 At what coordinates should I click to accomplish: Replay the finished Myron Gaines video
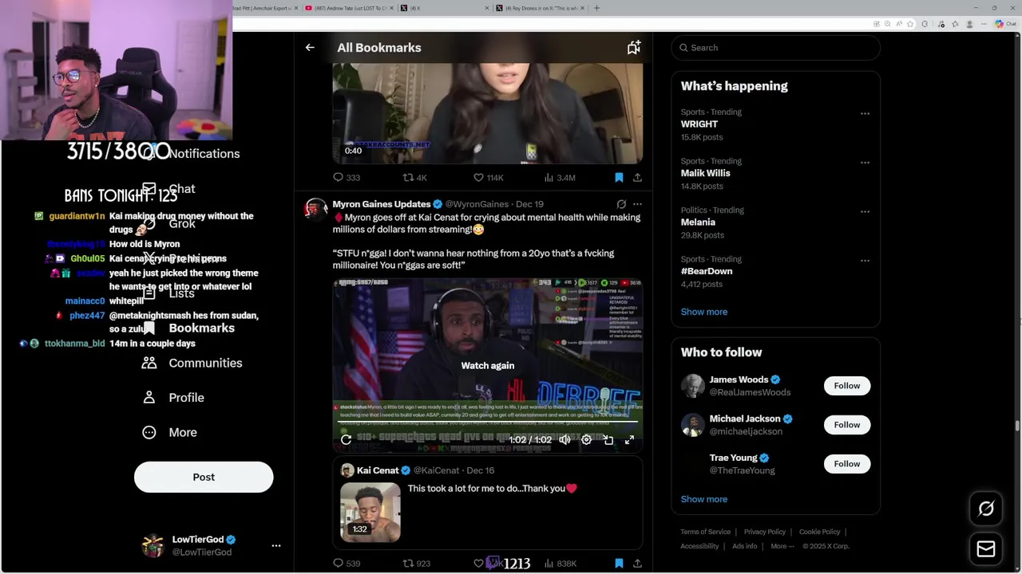[346, 439]
